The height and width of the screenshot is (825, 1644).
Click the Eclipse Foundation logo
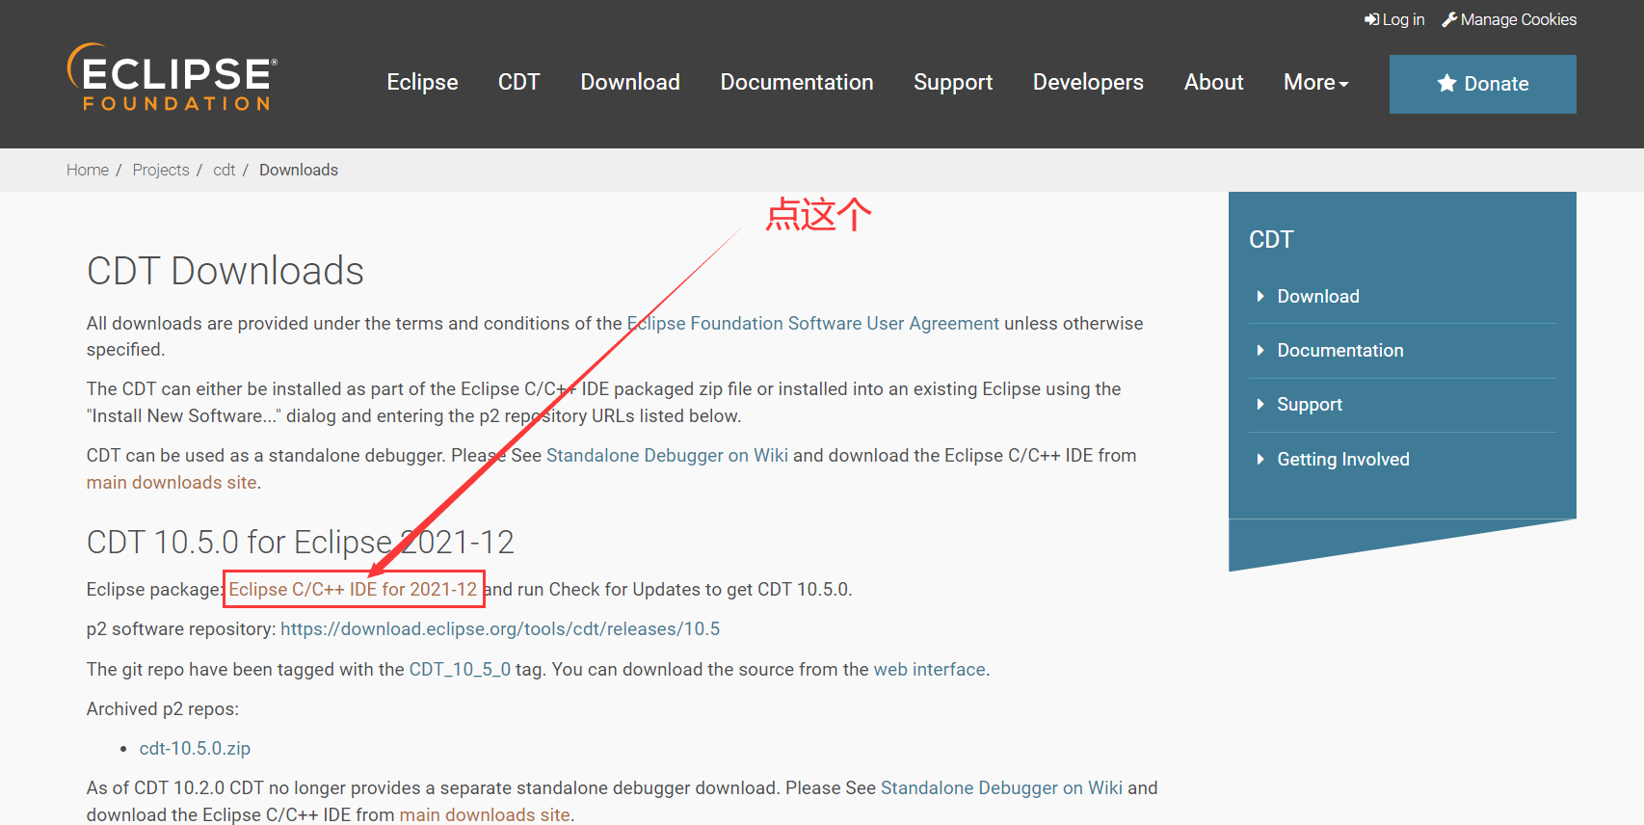point(172,77)
